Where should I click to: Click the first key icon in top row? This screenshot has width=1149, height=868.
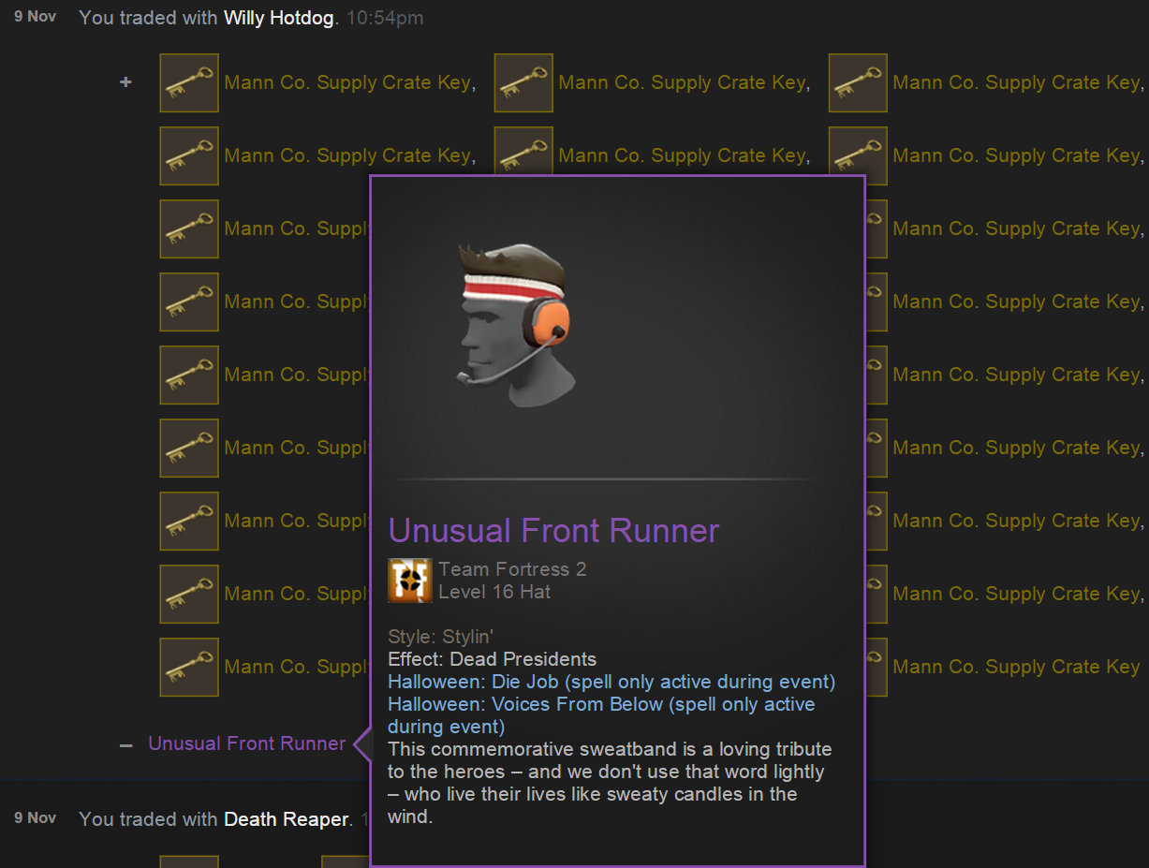point(189,83)
